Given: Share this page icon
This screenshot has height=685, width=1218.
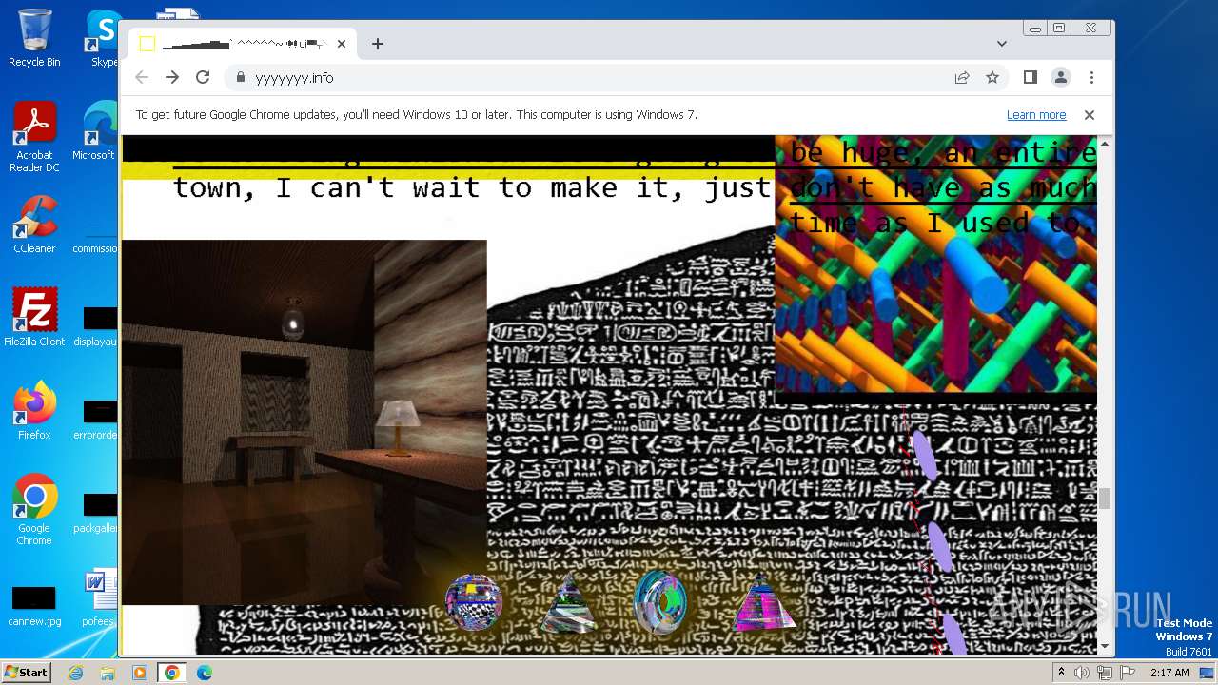Looking at the screenshot, I should click(x=962, y=78).
